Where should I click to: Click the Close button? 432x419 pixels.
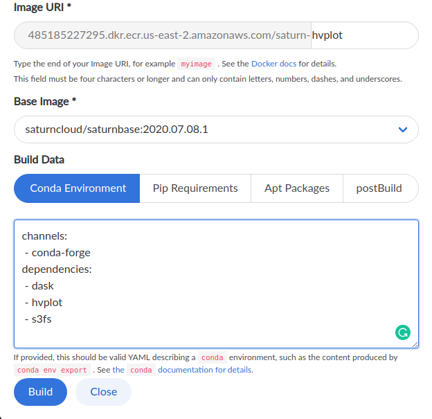pos(104,392)
